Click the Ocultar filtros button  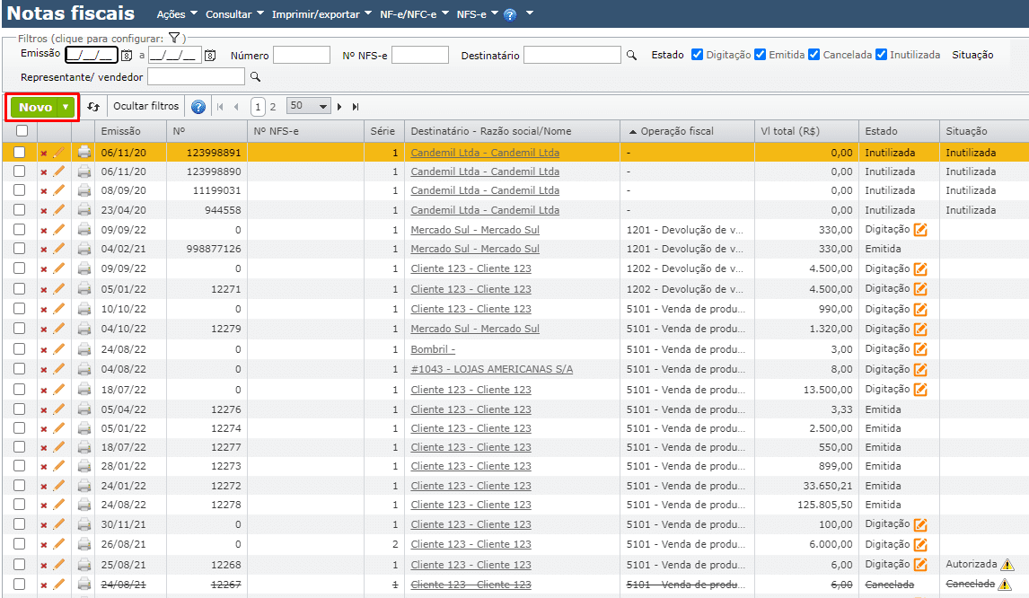pyautogui.click(x=145, y=106)
